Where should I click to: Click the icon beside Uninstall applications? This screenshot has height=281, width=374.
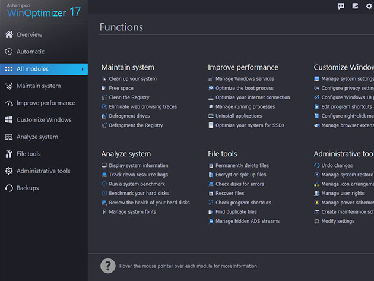pyautogui.click(x=211, y=116)
